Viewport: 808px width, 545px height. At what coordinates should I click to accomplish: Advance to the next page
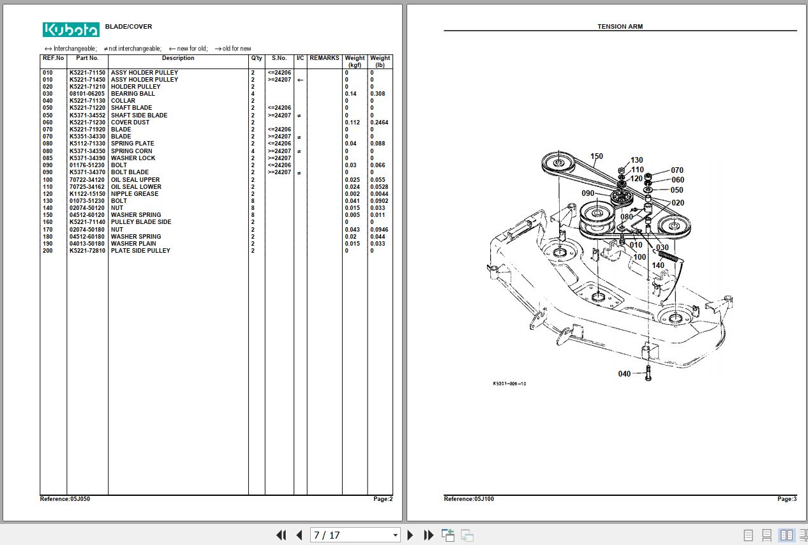(x=410, y=535)
